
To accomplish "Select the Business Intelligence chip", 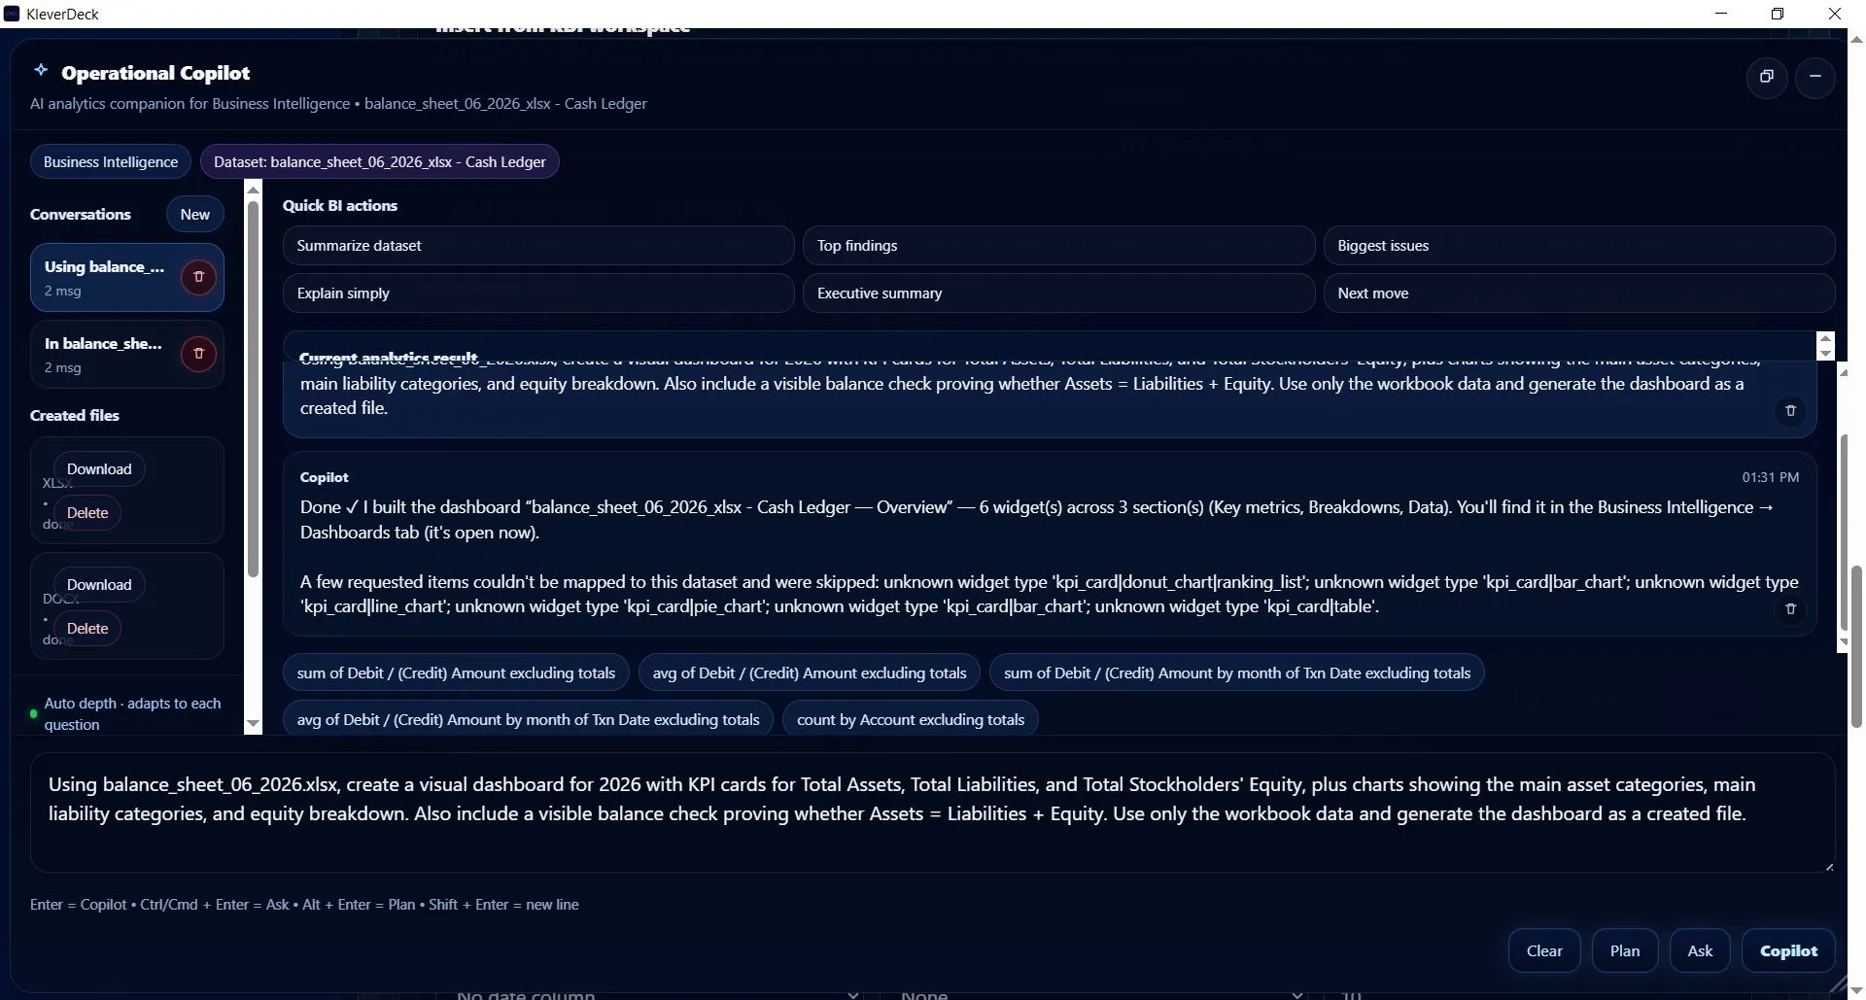I will 111,162.
